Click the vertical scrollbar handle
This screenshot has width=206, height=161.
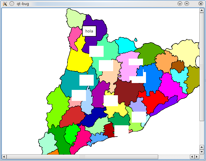click(202, 67)
